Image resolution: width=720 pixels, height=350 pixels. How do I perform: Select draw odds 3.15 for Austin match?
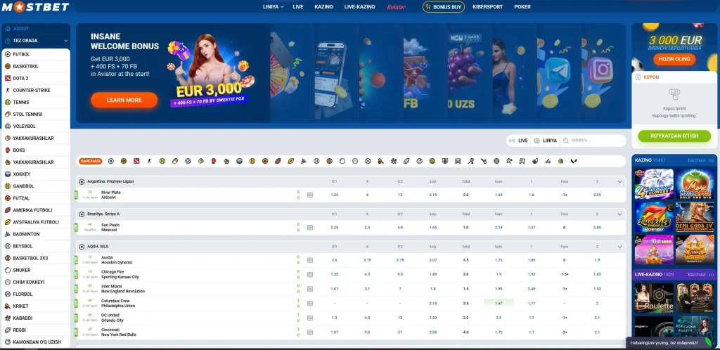(367, 260)
